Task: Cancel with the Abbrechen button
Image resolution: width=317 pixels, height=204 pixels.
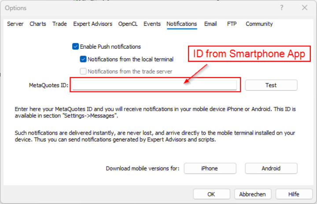Action: pos(253,194)
